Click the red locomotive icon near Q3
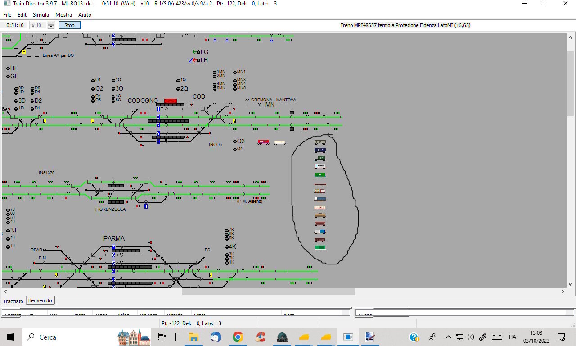Screen dimensions: 576x346 263,142
